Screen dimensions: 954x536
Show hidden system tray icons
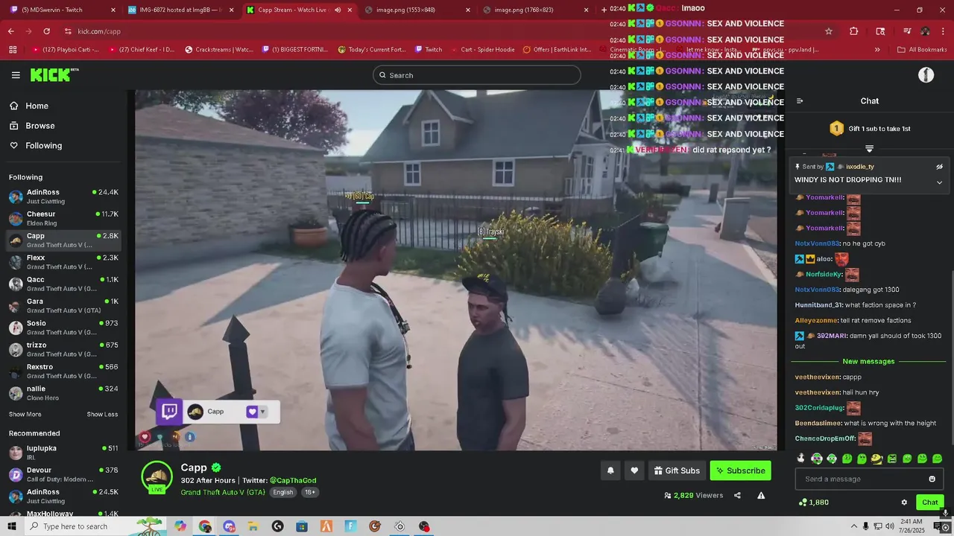[x=854, y=526]
